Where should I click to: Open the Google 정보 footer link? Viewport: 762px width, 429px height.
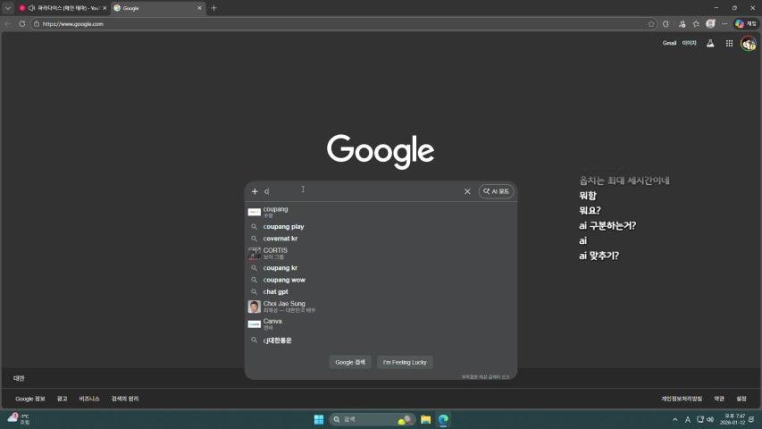[x=30, y=399]
